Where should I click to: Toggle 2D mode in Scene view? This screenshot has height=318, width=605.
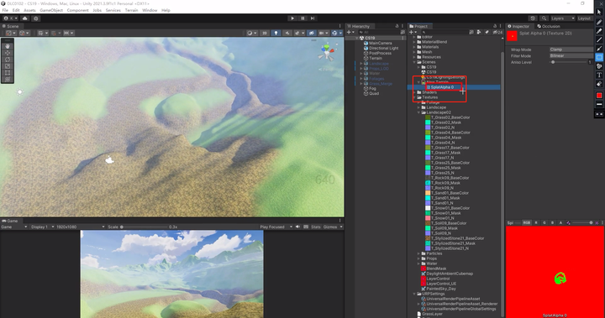(265, 34)
